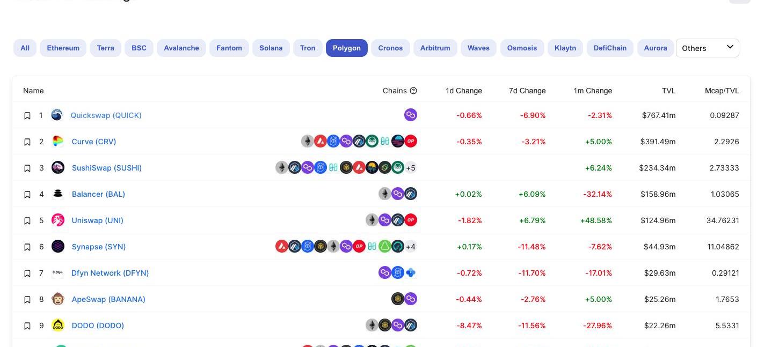This screenshot has width=779, height=347.
Task: Click the Curve rainbow logo icon
Action: tap(57, 142)
